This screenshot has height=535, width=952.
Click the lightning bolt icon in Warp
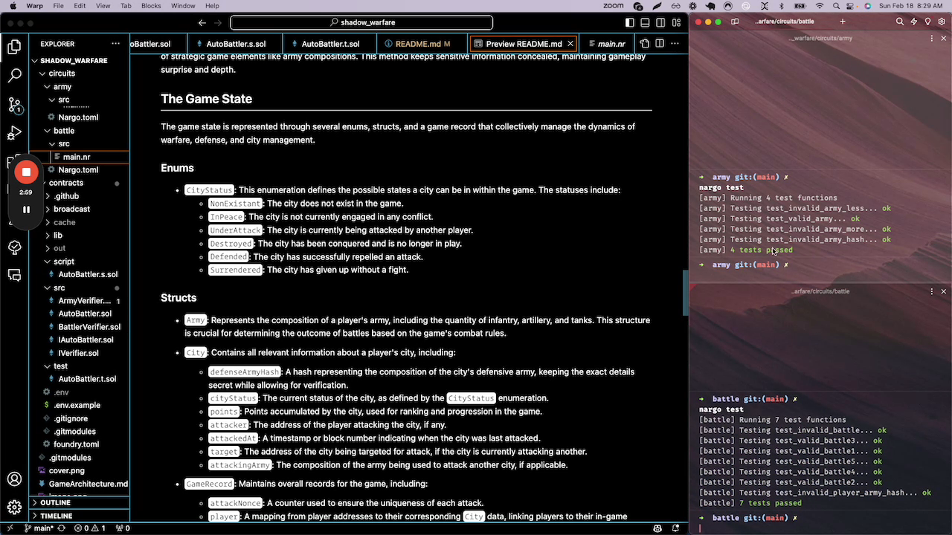click(914, 22)
